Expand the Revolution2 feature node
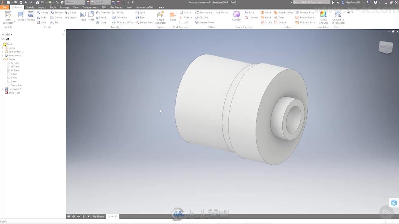399x224 pixels. [3, 89]
